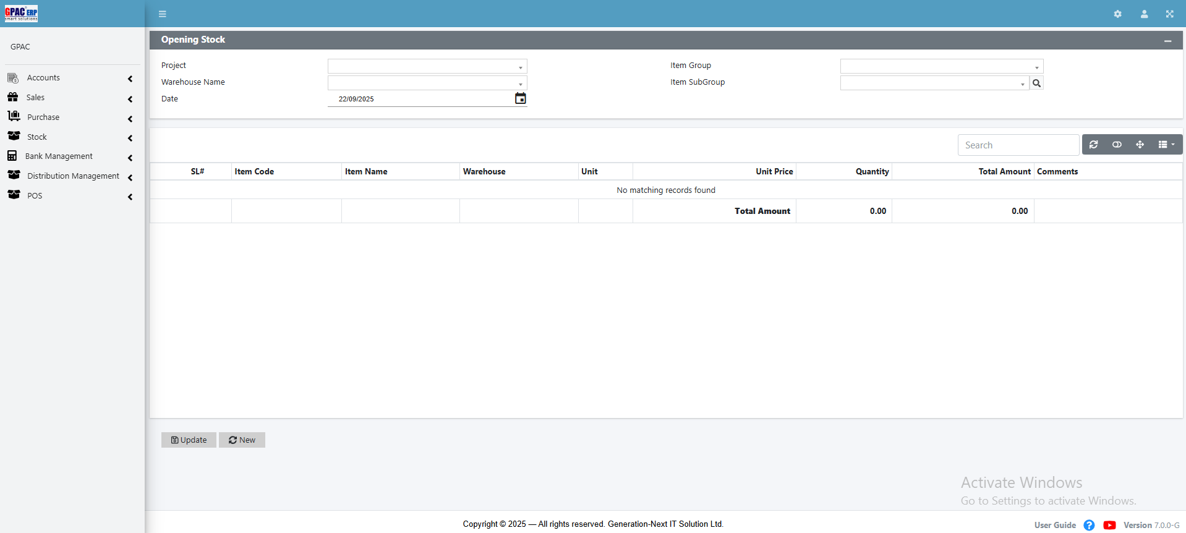Click the New button
This screenshot has width=1186, height=533.
point(242,440)
